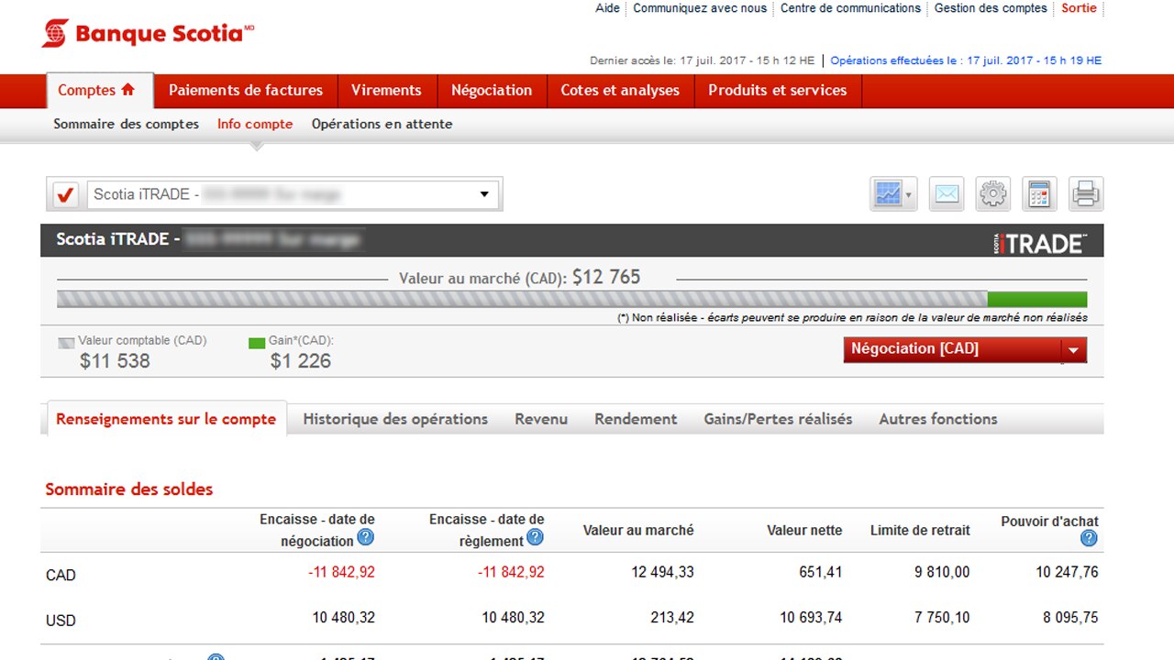
Task: Click CAD purchasing power 10 247,76
Action: pyautogui.click(x=1067, y=572)
